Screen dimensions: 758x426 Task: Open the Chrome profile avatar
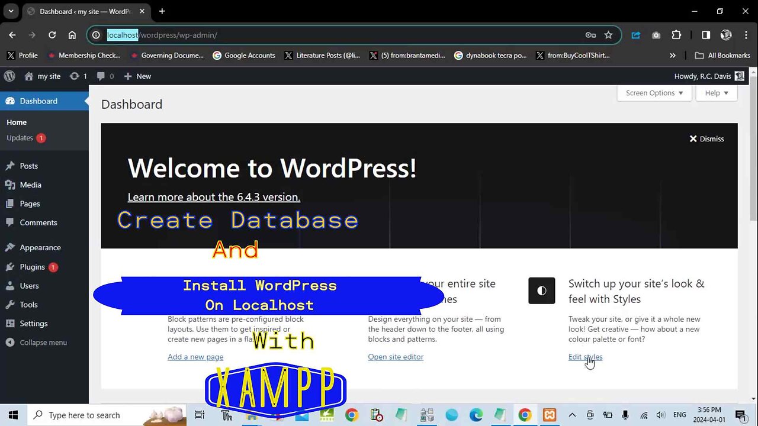726,35
